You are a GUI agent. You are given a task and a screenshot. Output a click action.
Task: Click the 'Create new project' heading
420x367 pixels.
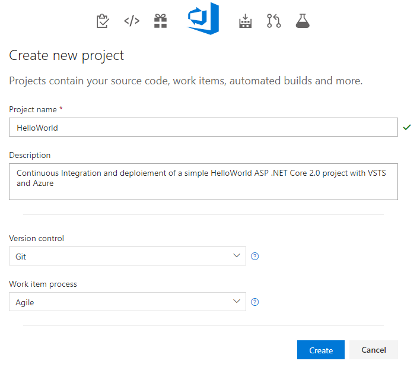pos(66,56)
